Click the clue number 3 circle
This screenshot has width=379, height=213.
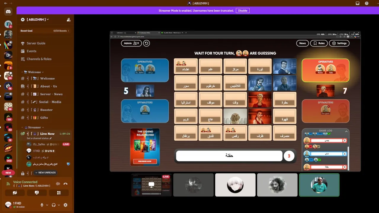click(289, 156)
